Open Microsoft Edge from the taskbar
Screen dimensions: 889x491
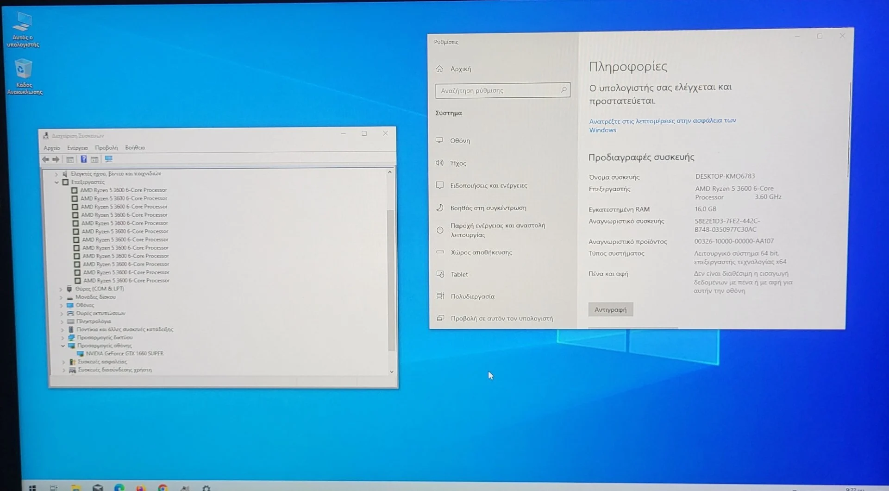119,487
